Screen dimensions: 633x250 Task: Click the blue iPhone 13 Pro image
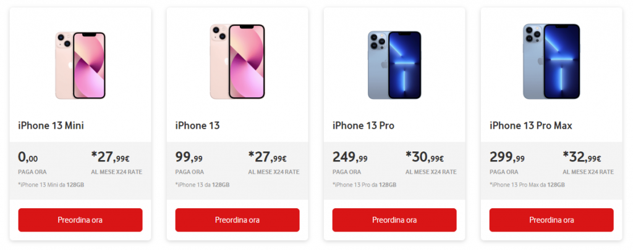tap(394, 65)
